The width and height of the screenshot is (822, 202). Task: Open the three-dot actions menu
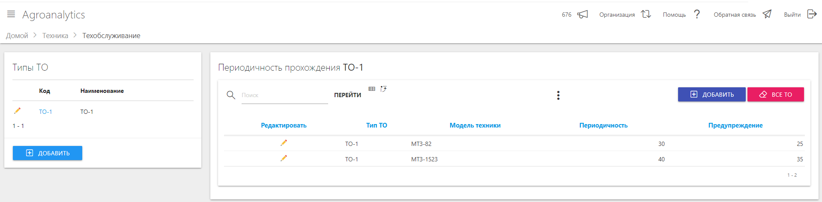[558, 95]
